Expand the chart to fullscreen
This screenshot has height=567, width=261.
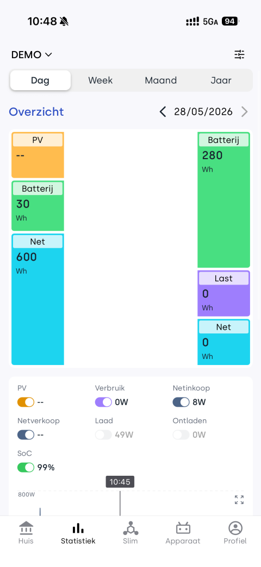pos(239,500)
